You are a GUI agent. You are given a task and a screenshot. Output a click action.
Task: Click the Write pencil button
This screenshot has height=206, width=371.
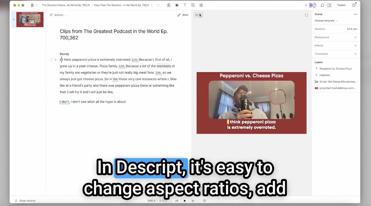click(183, 15)
